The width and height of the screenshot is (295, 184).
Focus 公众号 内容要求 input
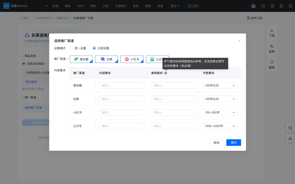coord(122,126)
